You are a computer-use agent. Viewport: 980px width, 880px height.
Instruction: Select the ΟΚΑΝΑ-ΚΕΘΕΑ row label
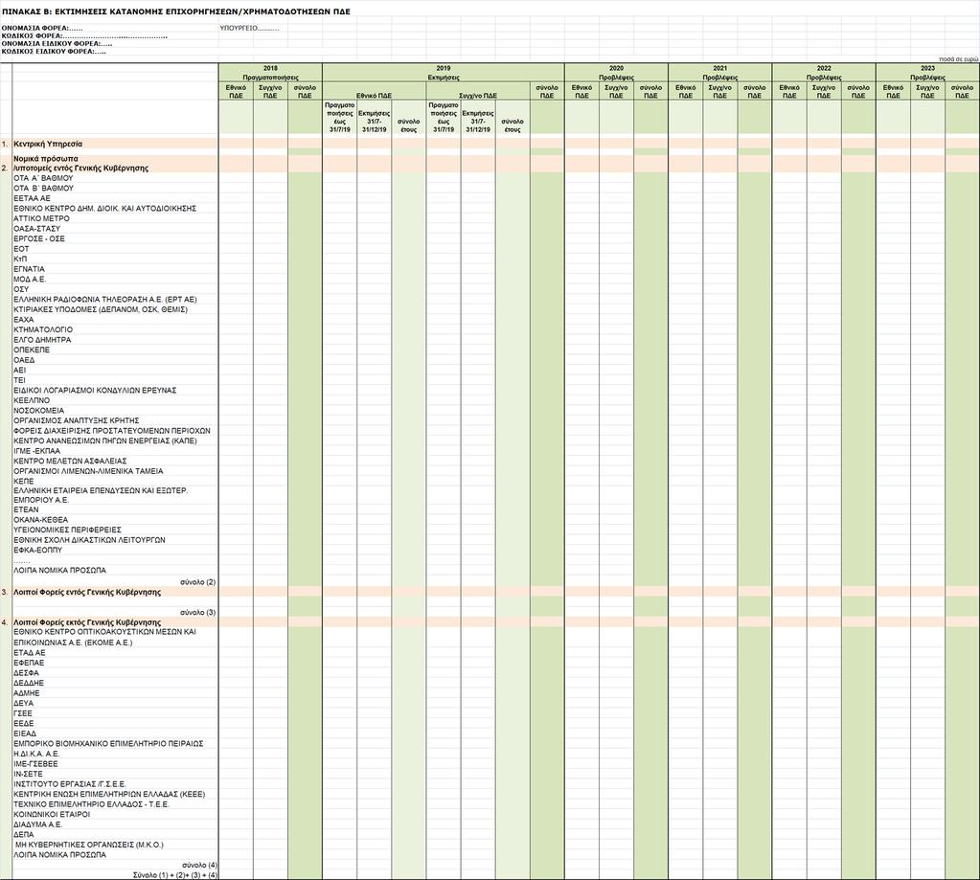point(40,520)
